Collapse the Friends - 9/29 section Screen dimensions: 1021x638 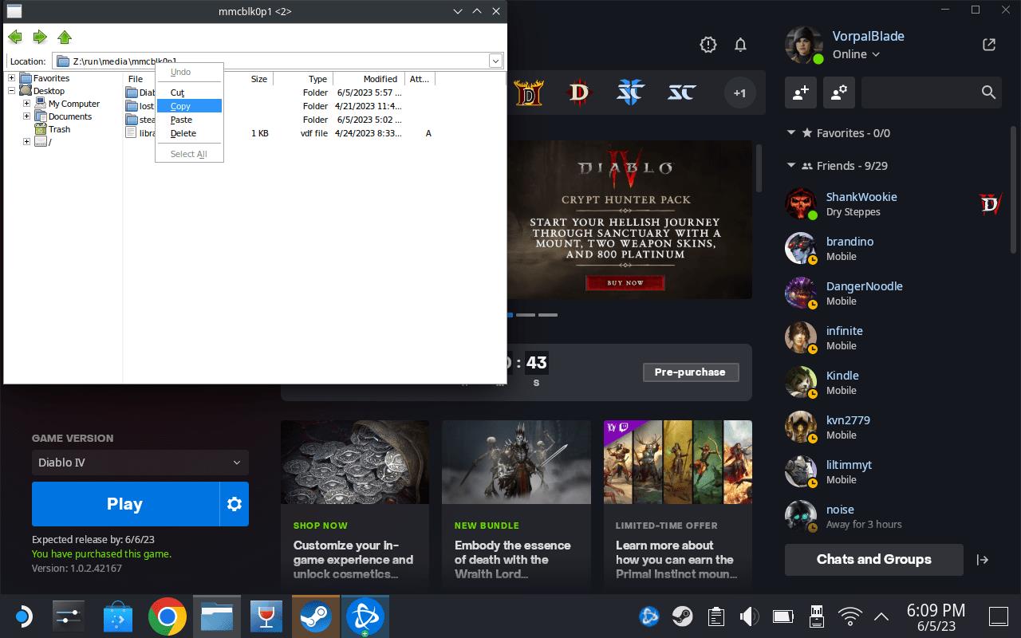[x=791, y=166]
